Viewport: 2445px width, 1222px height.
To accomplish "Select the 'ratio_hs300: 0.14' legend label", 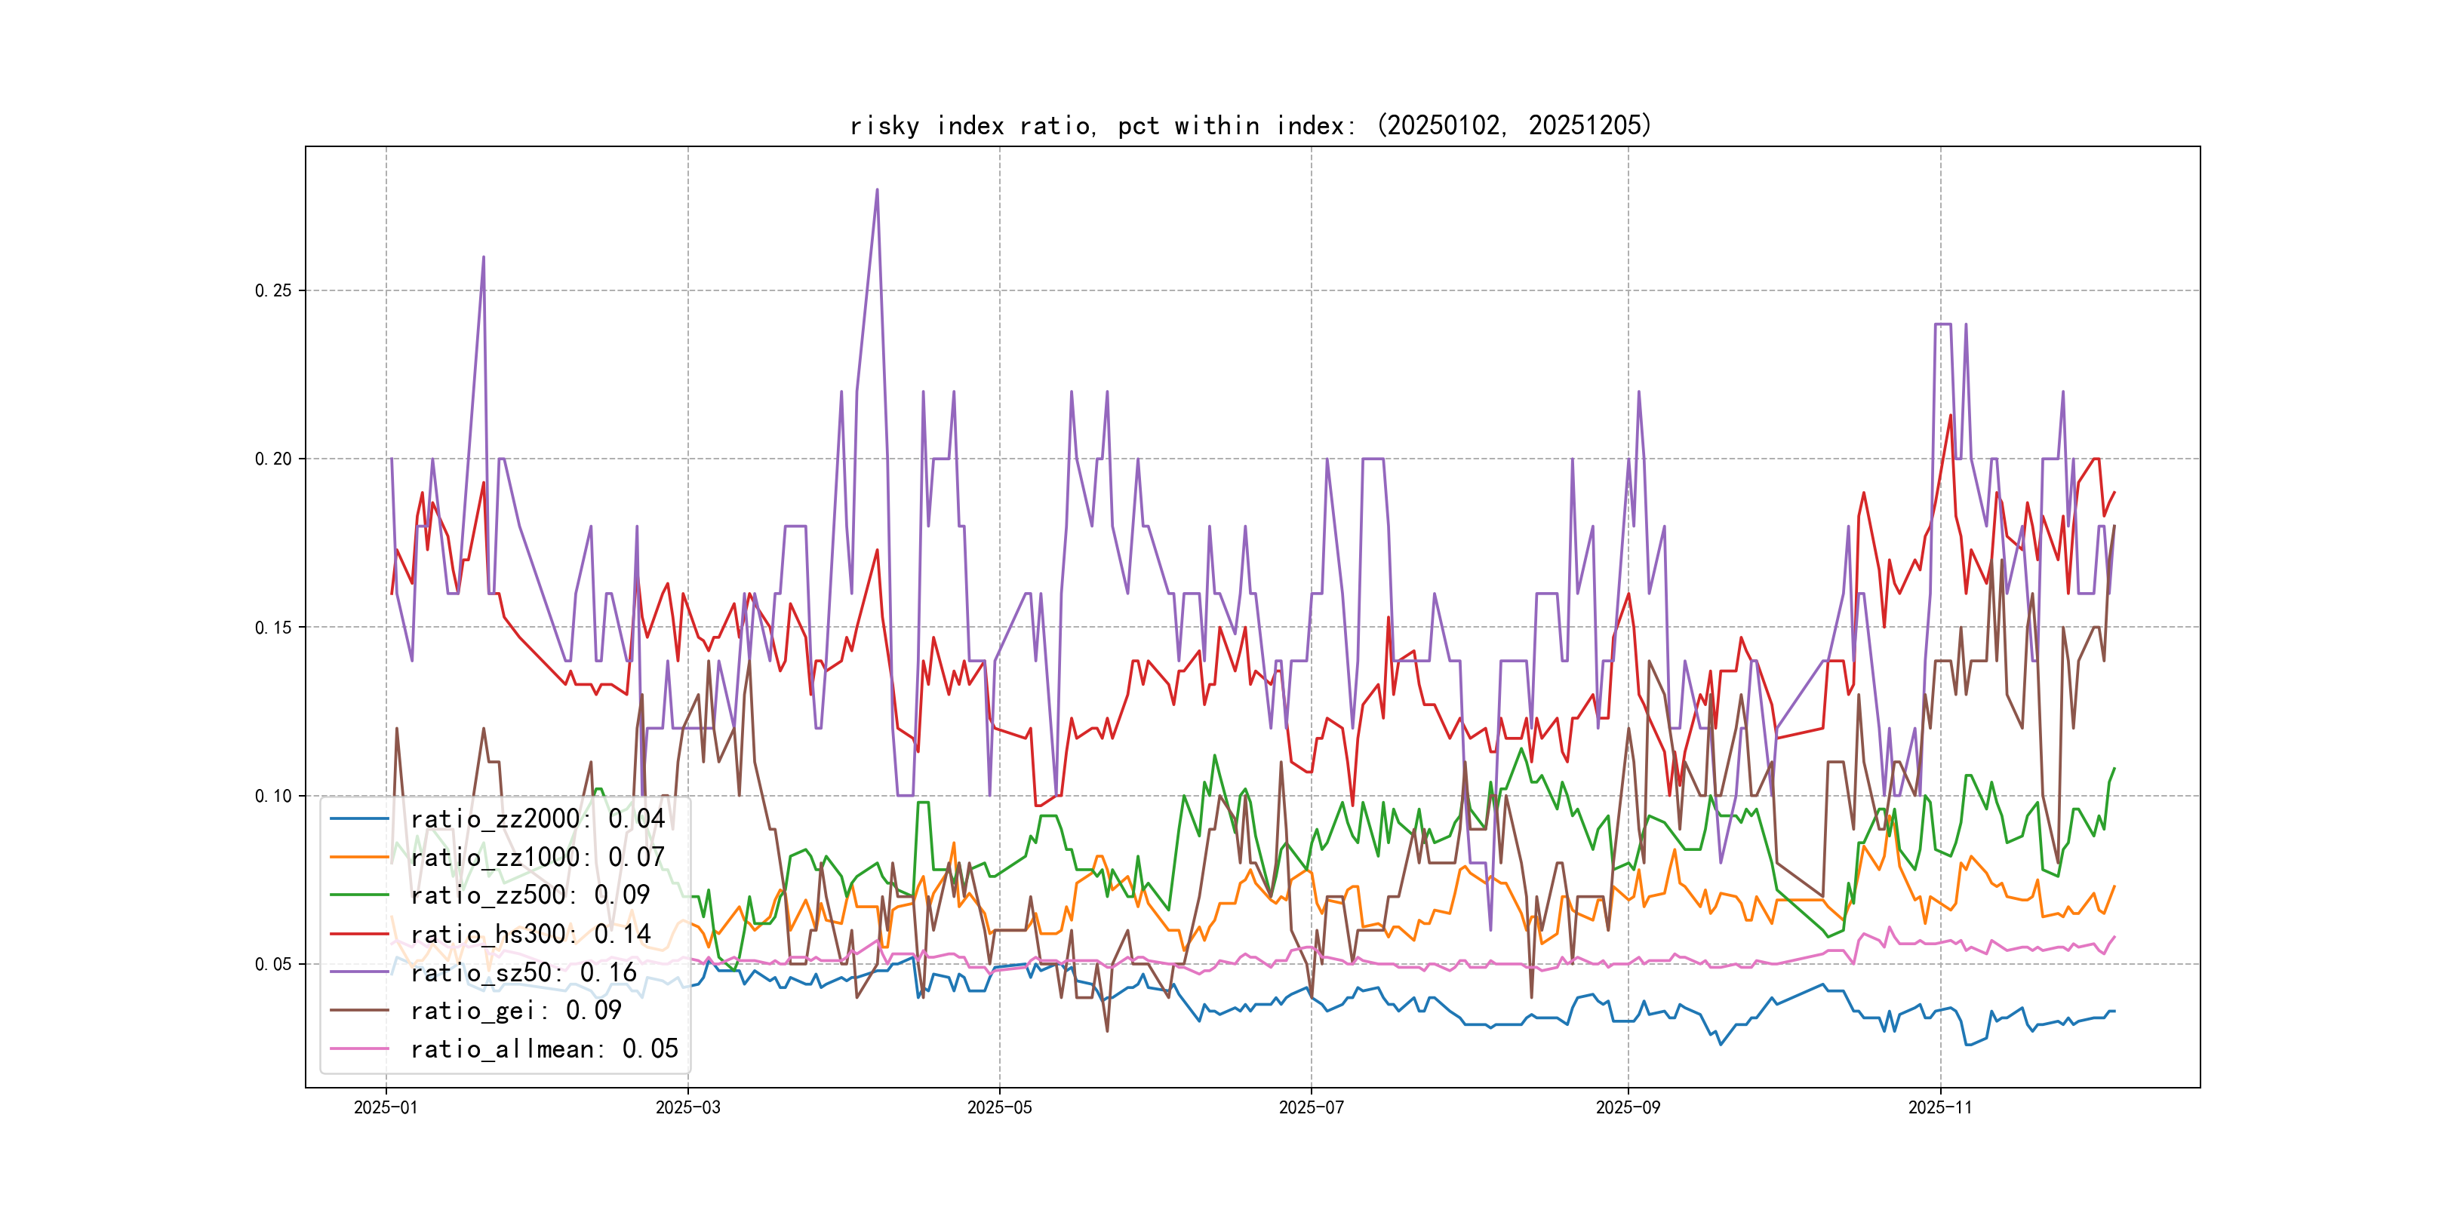I will pos(531,934).
